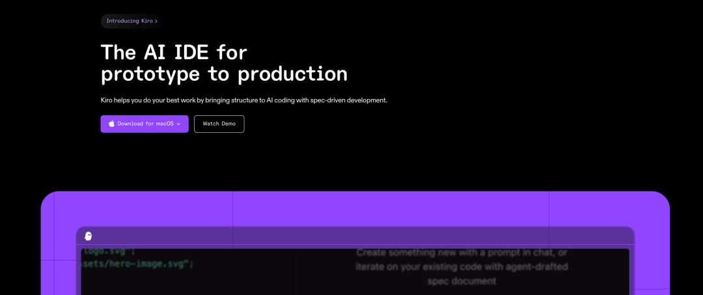
Task: Click the arrow beside Introducing Kiro
Action: point(156,21)
